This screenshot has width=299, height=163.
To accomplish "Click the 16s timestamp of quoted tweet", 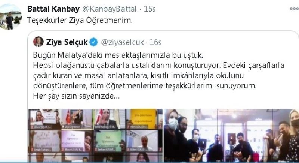I will [x=155, y=42].
